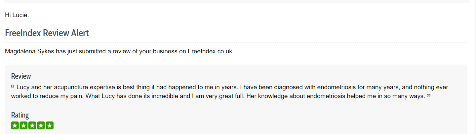Select the fourth green rating star
Screen dimensions: 476x134
coord(41,125)
